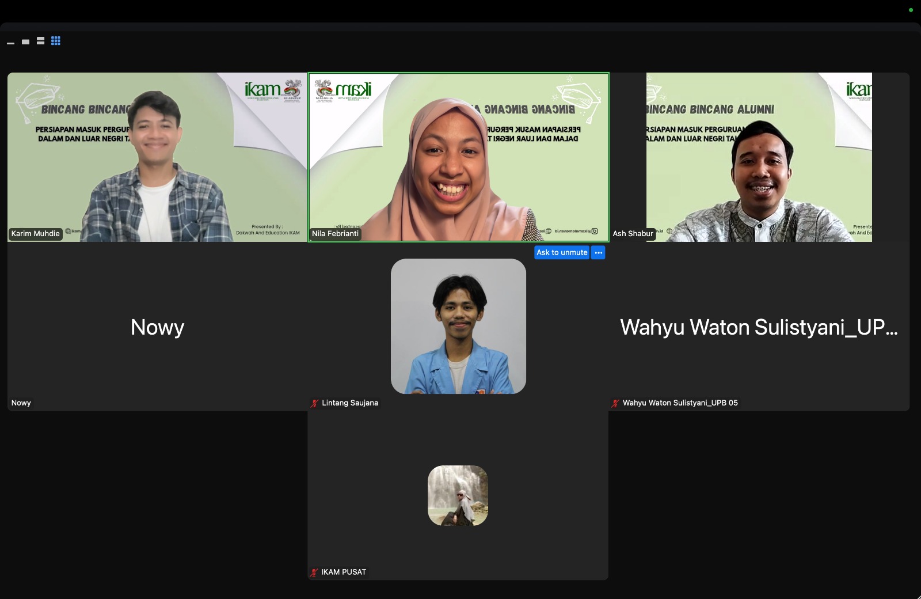Click Lintang Saujana's muted microphone icon

[314, 403]
